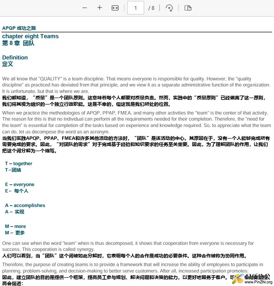Click the paragraph starting "When we practice the methodologies"
Screen dimensions: 274x286
(x=137, y=122)
